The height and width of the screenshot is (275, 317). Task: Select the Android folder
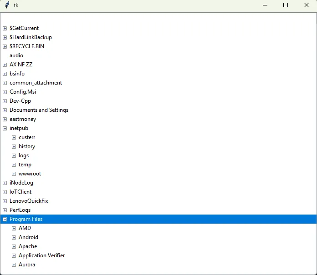[x=28, y=237]
